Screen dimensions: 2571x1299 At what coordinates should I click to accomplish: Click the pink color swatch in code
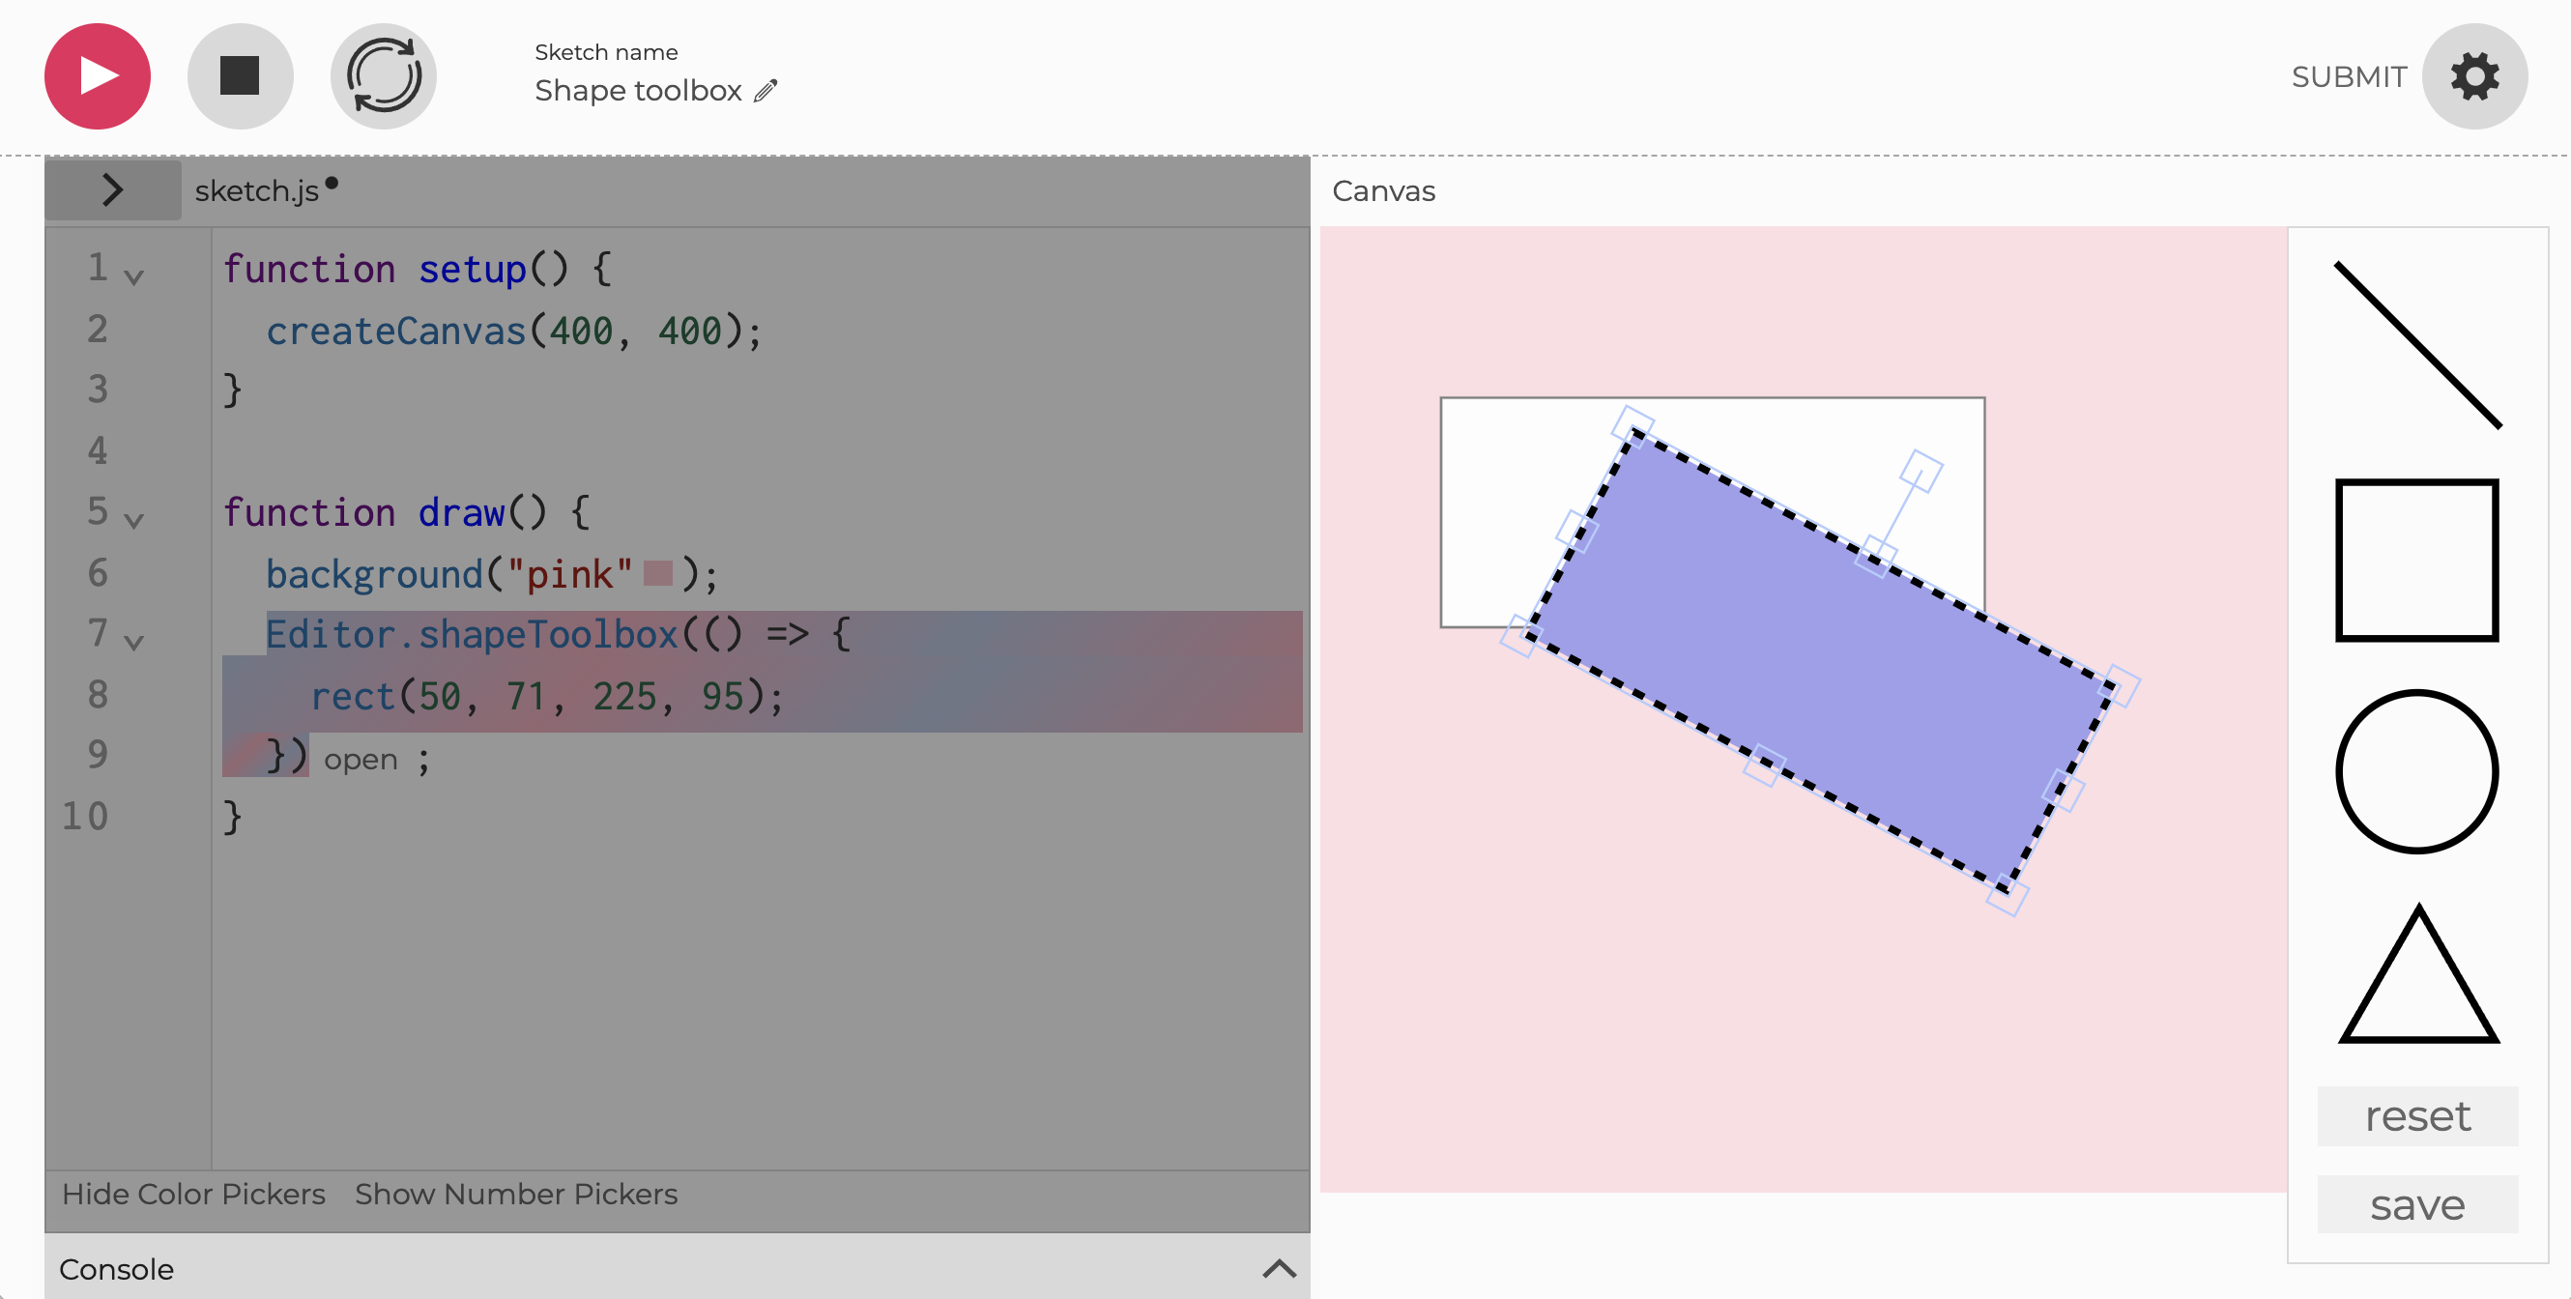[x=657, y=574]
